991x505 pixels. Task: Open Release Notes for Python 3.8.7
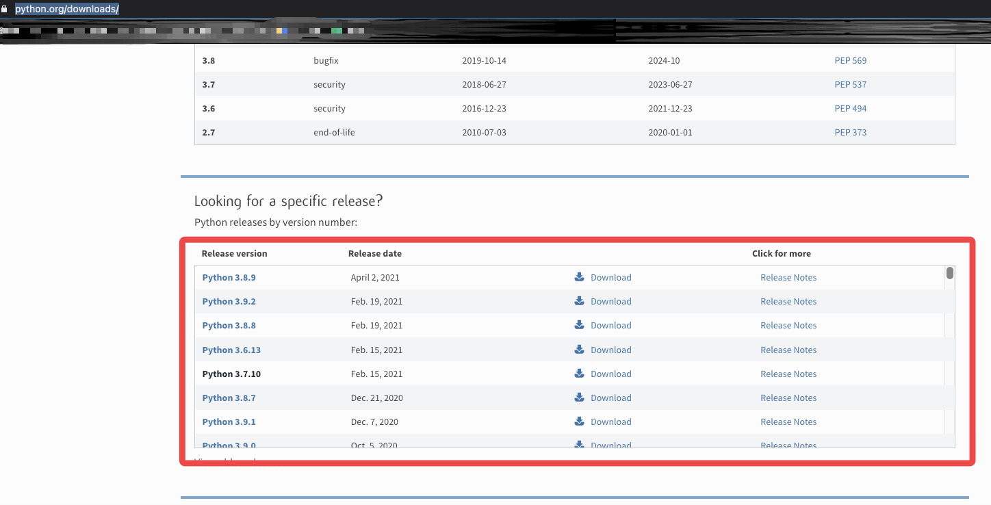pos(788,398)
